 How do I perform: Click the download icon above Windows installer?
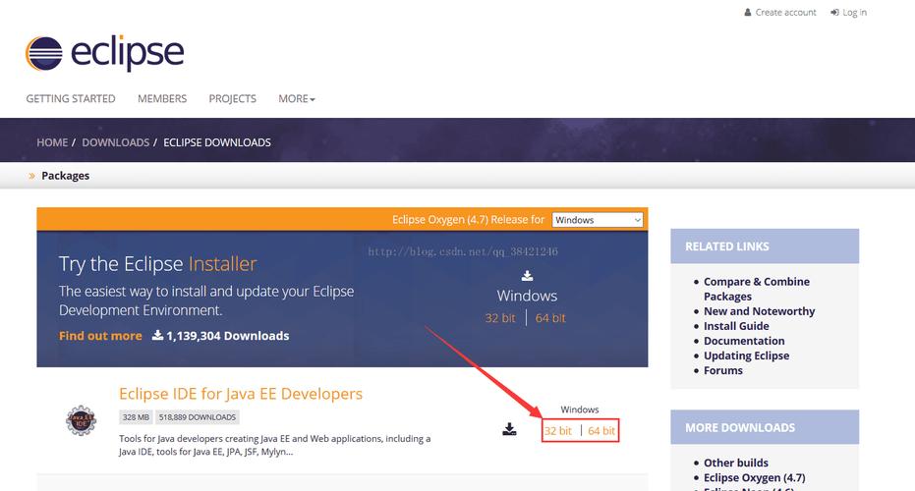tap(527, 276)
